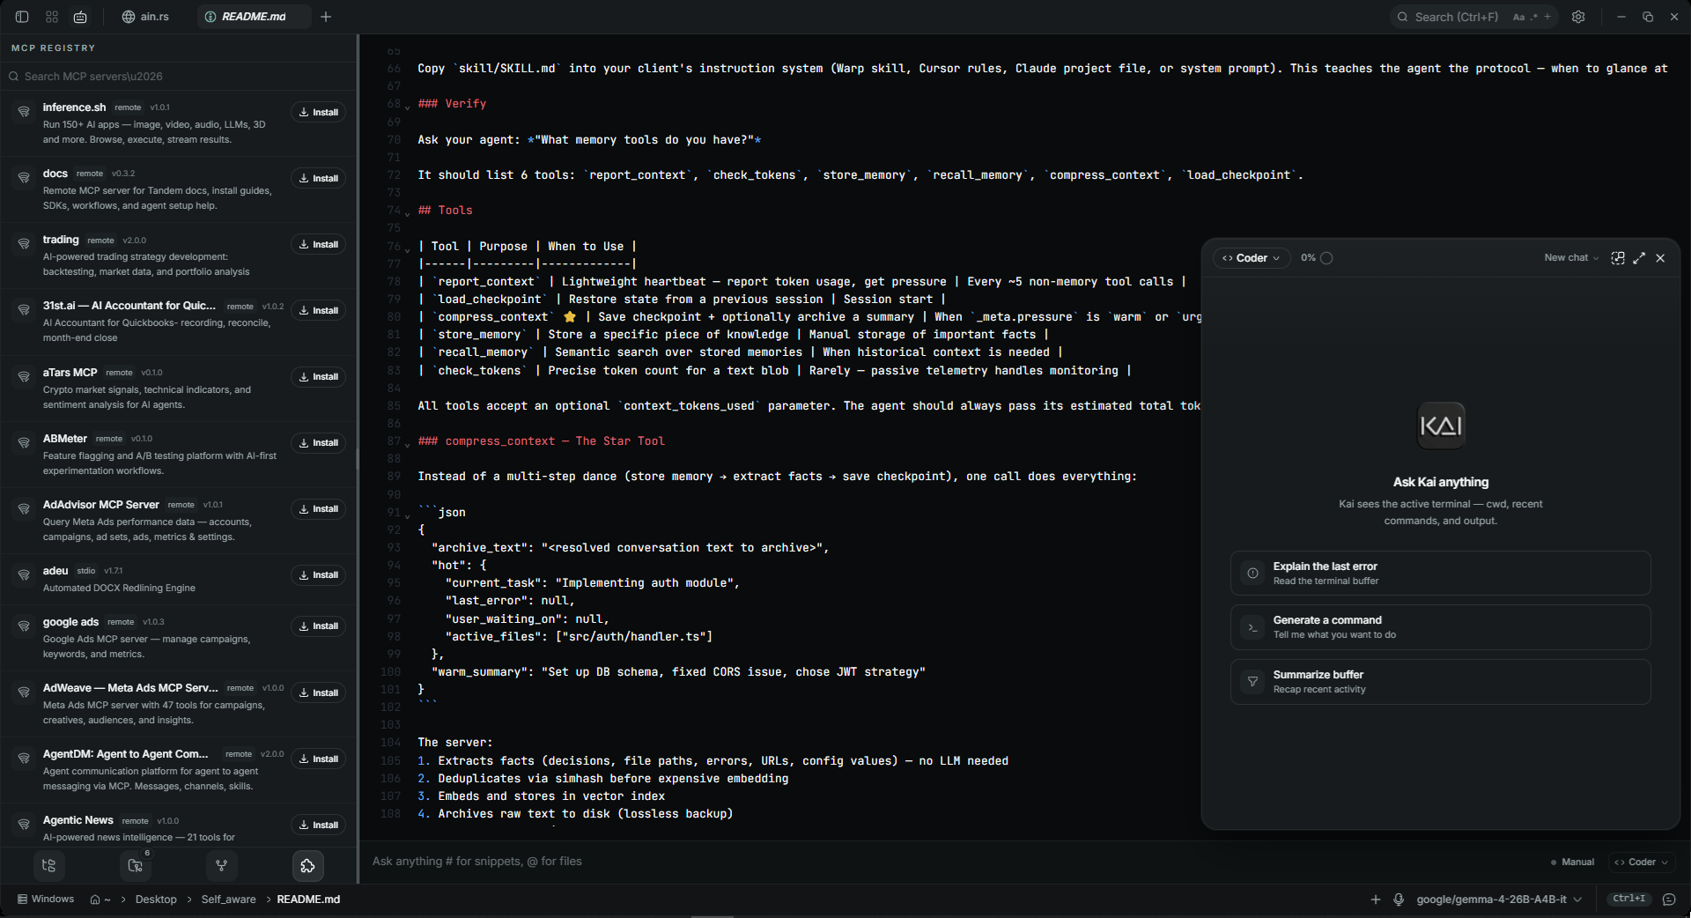
Task: Collapse the table fold at line 76
Action: point(407,248)
